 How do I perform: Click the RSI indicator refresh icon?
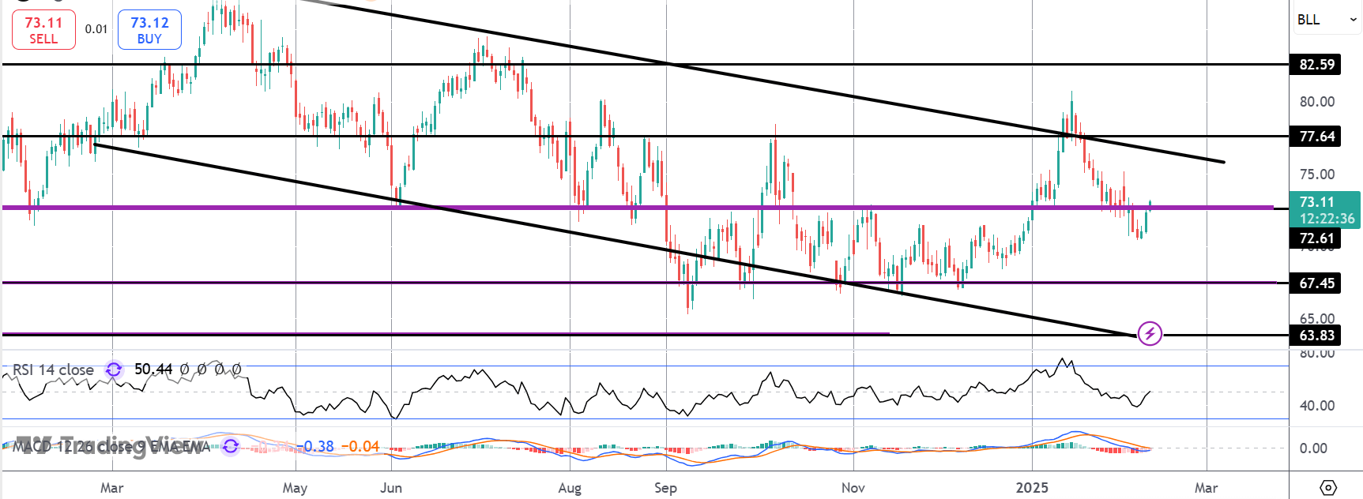pyautogui.click(x=114, y=370)
